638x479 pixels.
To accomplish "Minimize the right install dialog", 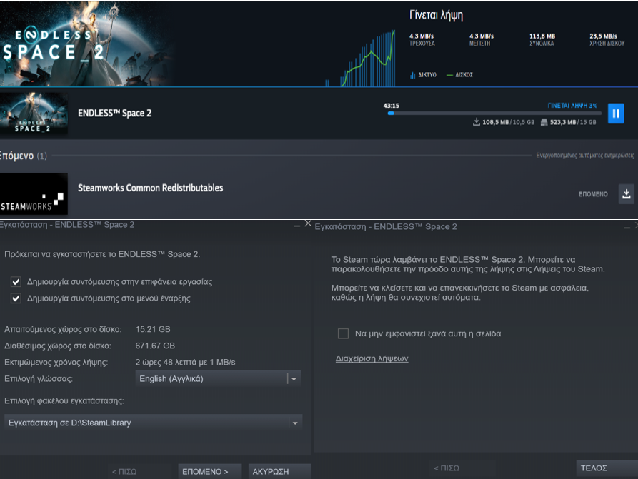I will click(627, 228).
